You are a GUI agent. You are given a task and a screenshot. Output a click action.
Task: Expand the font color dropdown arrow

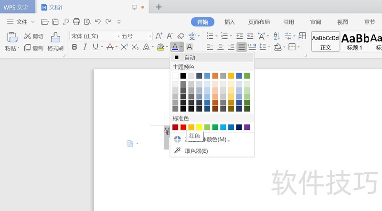pyautogui.click(x=181, y=47)
